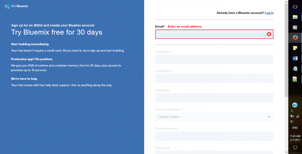
Task: Open the media player taskbar icon
Action: tap(295, 27)
